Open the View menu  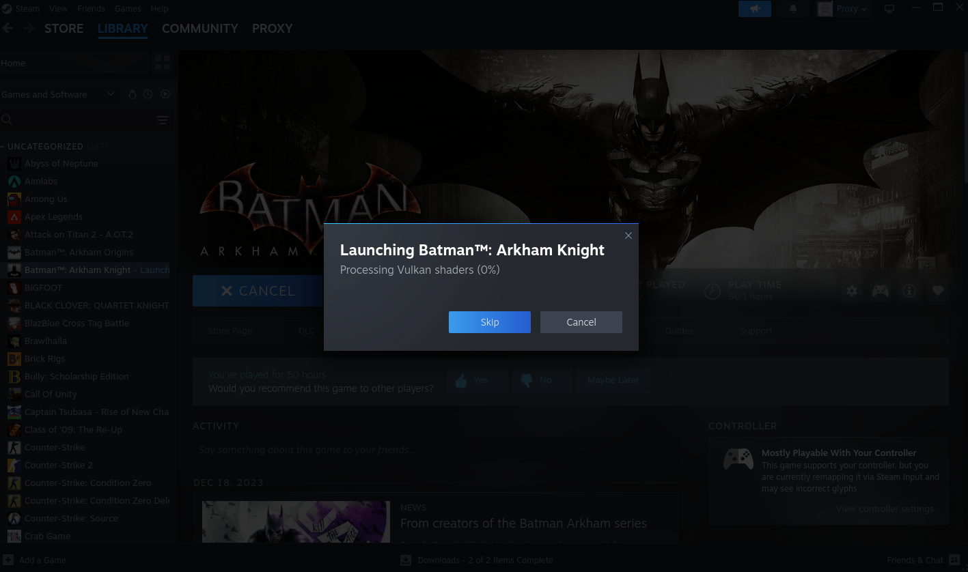(x=59, y=9)
